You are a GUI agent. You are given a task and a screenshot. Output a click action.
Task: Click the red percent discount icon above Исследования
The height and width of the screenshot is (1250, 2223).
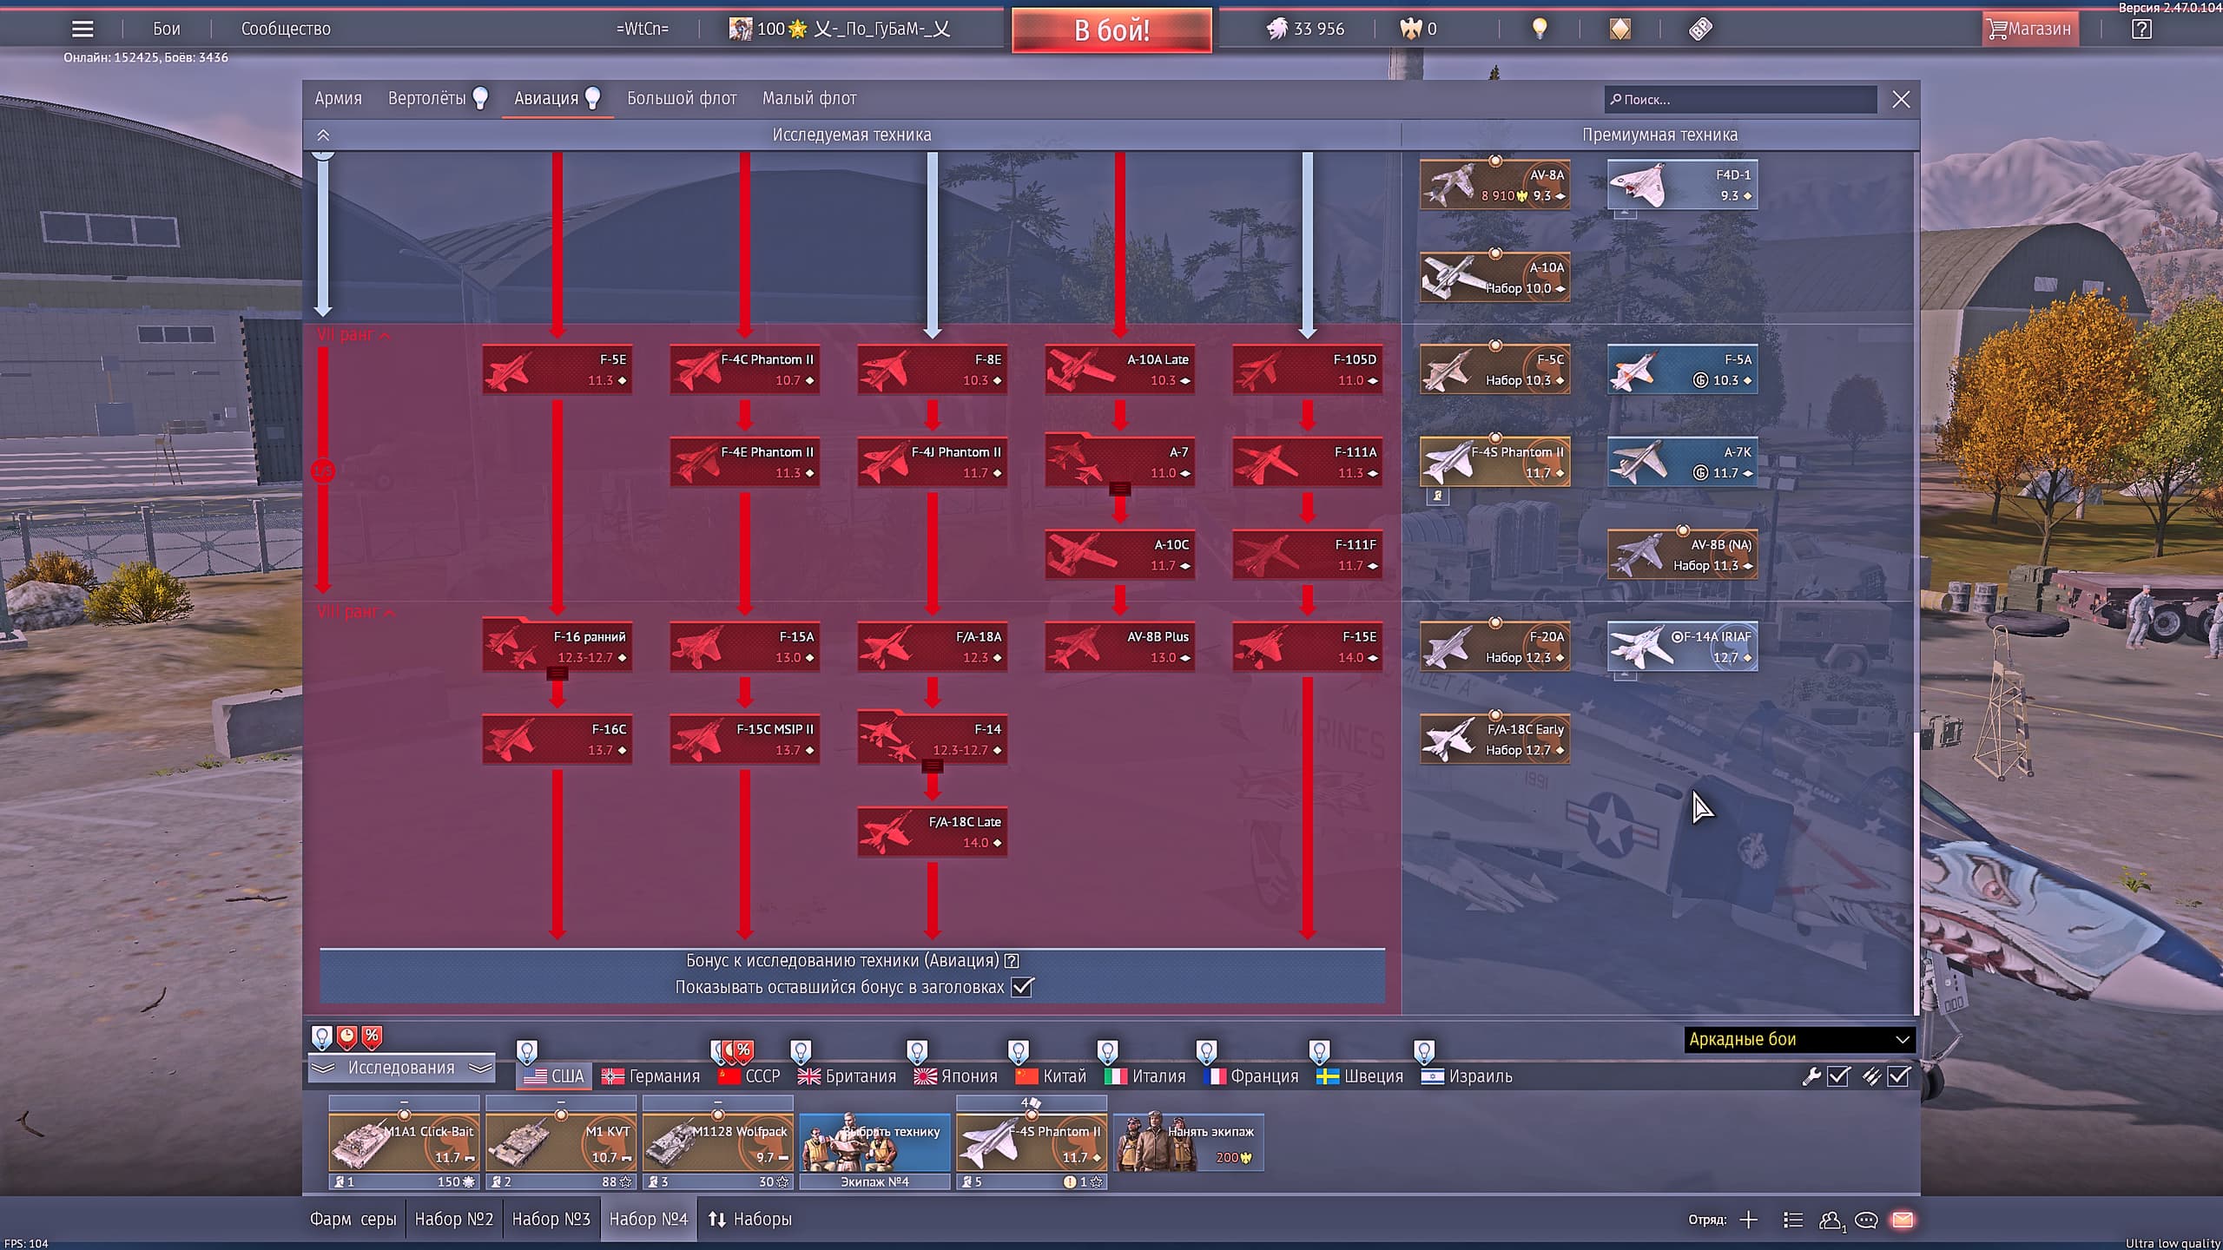[372, 1036]
